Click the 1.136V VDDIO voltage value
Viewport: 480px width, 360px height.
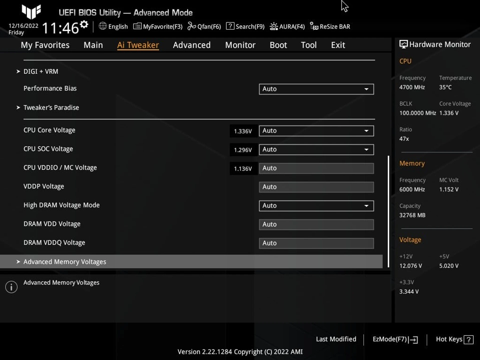[x=243, y=169]
